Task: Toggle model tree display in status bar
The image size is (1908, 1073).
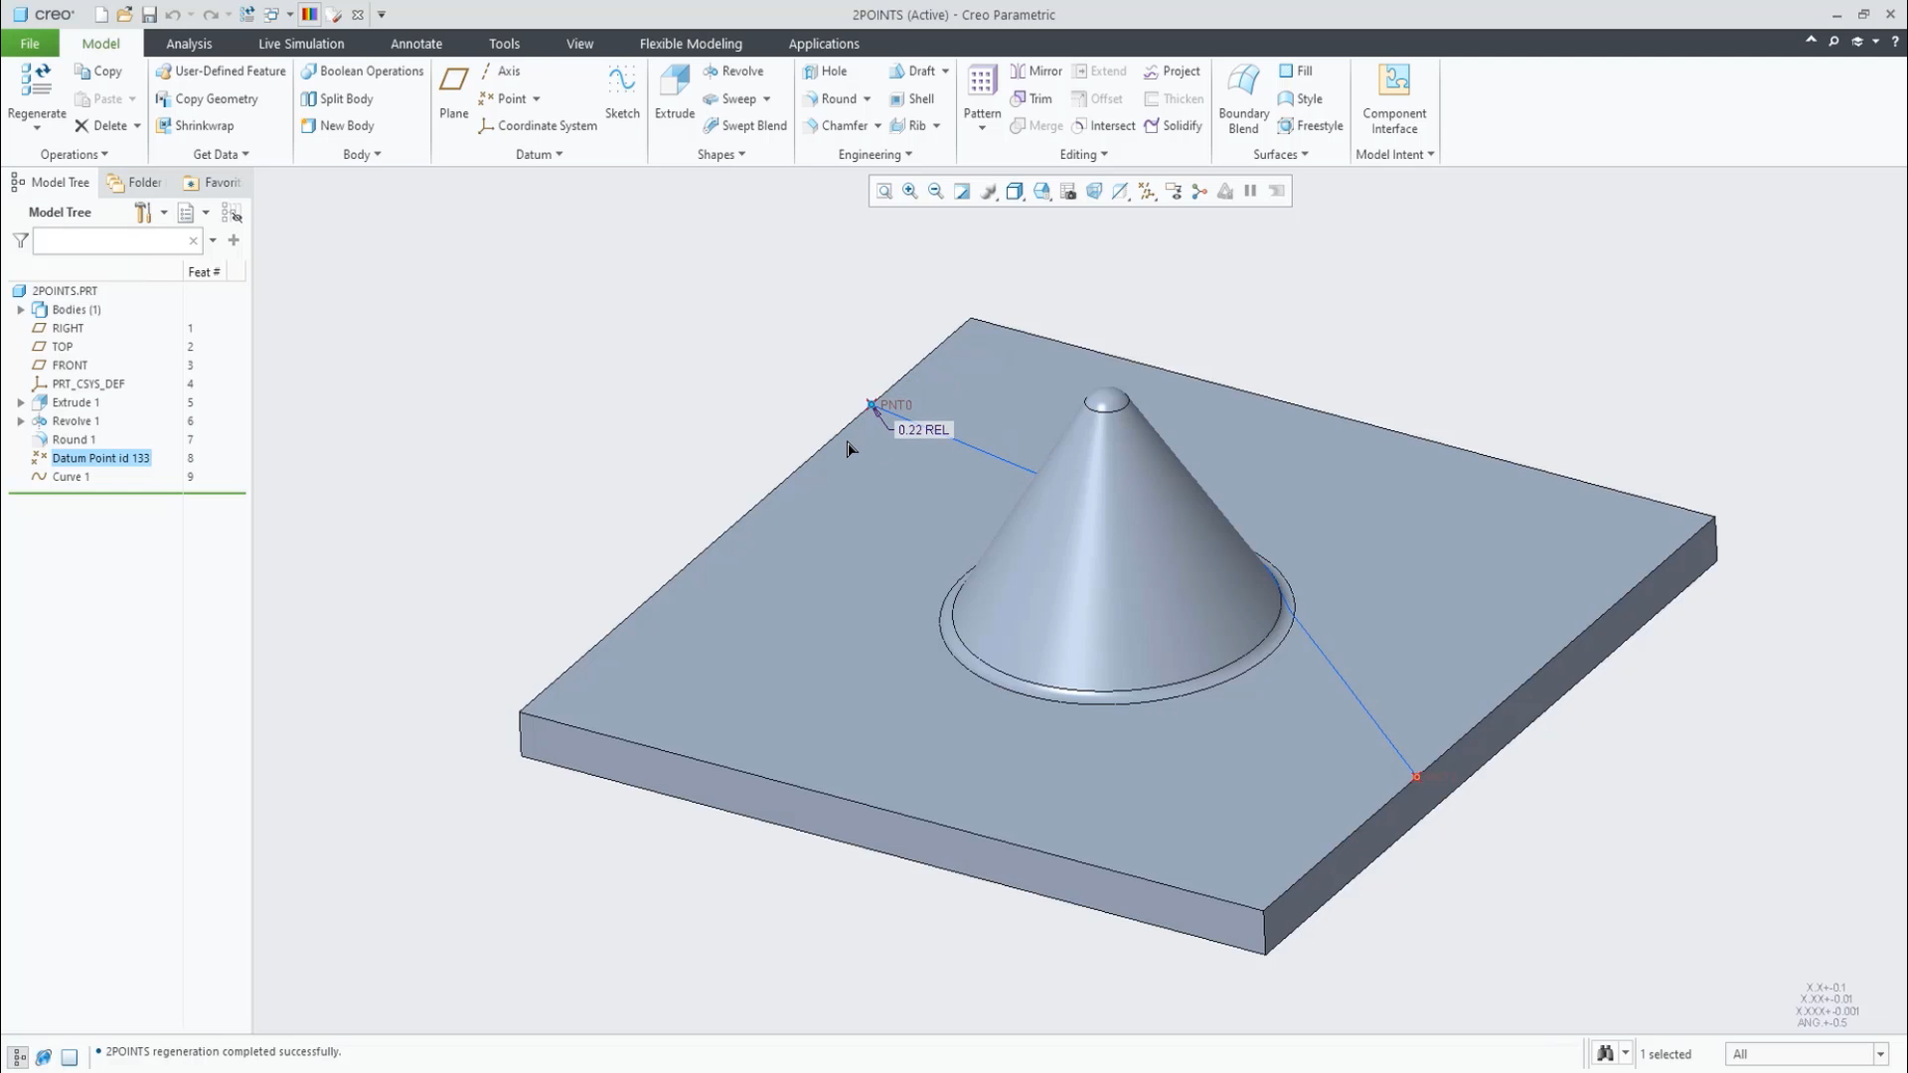Action: pyautogui.click(x=19, y=1057)
